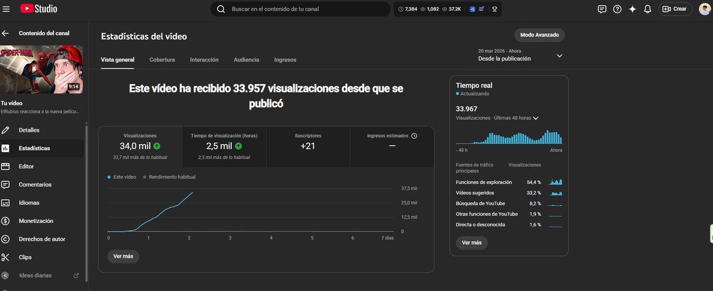Click green up arrow beside 34,0 mil
The height and width of the screenshot is (291, 713).
157,146
